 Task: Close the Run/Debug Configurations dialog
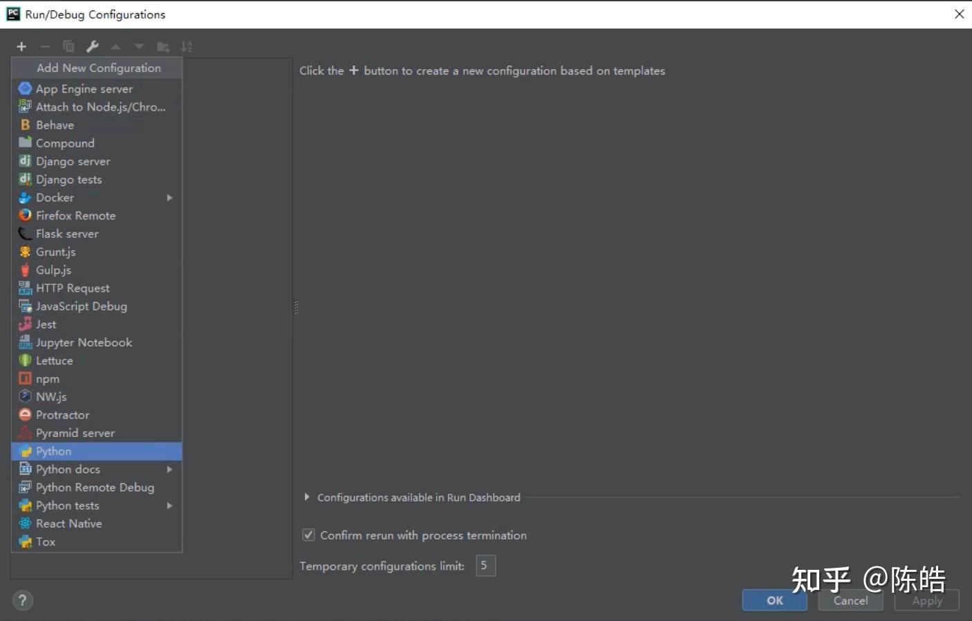959,14
